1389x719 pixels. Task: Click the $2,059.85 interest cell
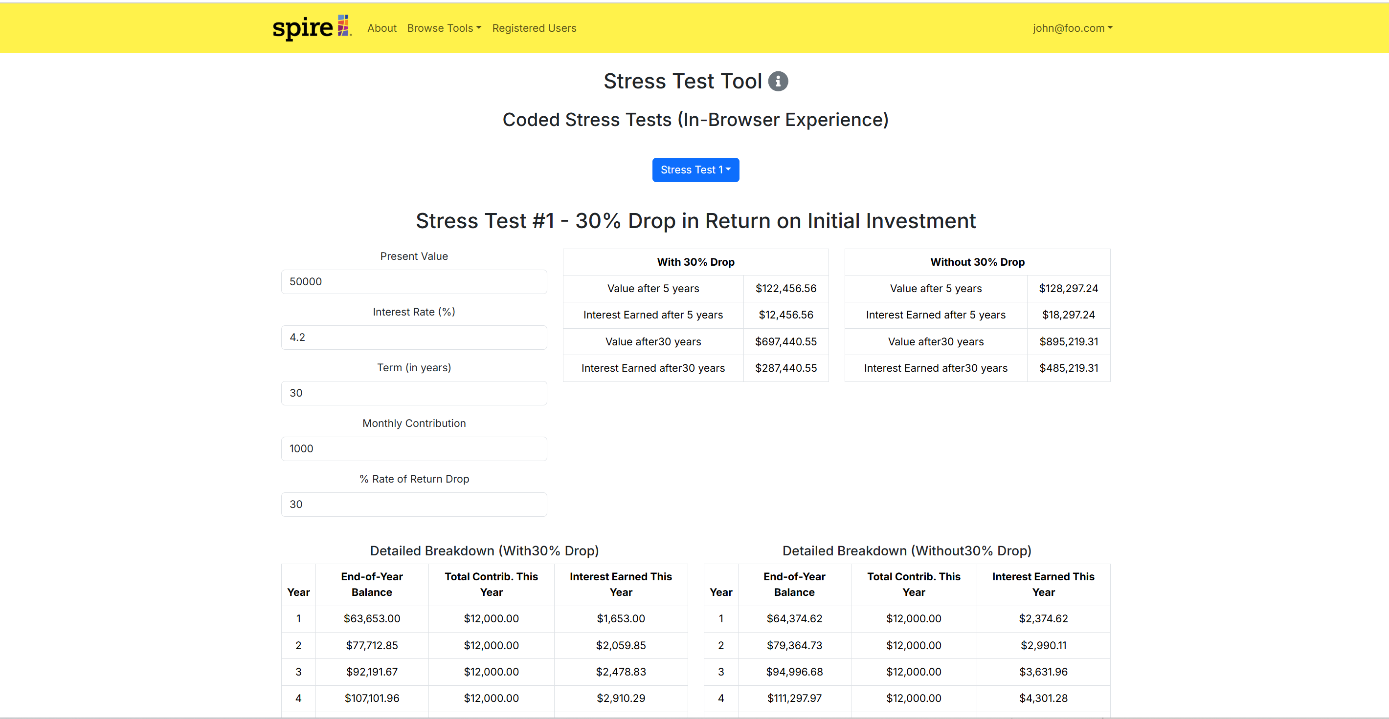(621, 645)
